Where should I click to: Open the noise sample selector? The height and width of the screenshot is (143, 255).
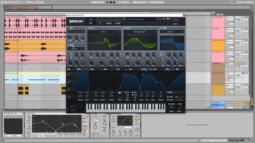[74, 48]
